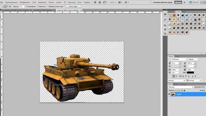Screen dimensions: 206x116
Task: Toggle lock position icon in Layers panel
Action: tap(182, 90)
